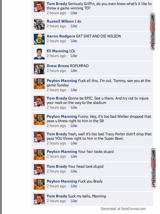Click the 'Generated at FakeConvos.com' text

pos(123,209)
